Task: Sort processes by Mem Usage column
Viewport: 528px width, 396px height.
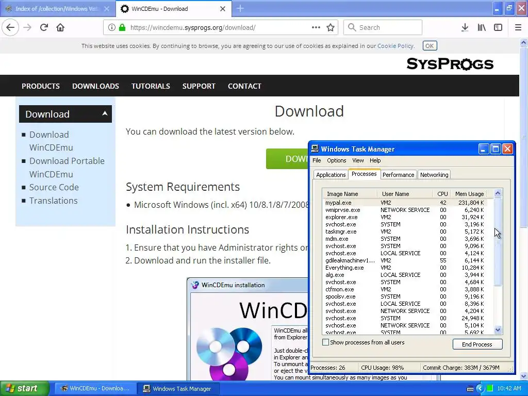Action: point(469,194)
